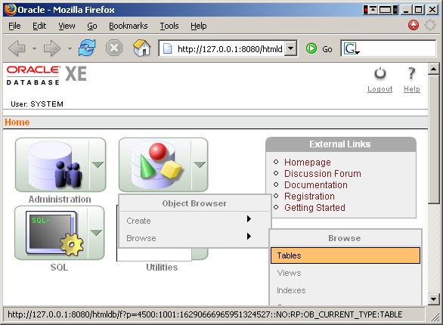The height and width of the screenshot is (325, 443).
Task: Reload the page with the refresh icon
Action: (x=87, y=48)
